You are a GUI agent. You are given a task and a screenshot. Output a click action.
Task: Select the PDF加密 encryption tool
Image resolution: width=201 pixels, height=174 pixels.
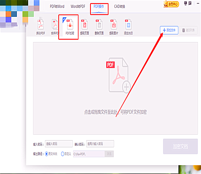(x=70, y=27)
